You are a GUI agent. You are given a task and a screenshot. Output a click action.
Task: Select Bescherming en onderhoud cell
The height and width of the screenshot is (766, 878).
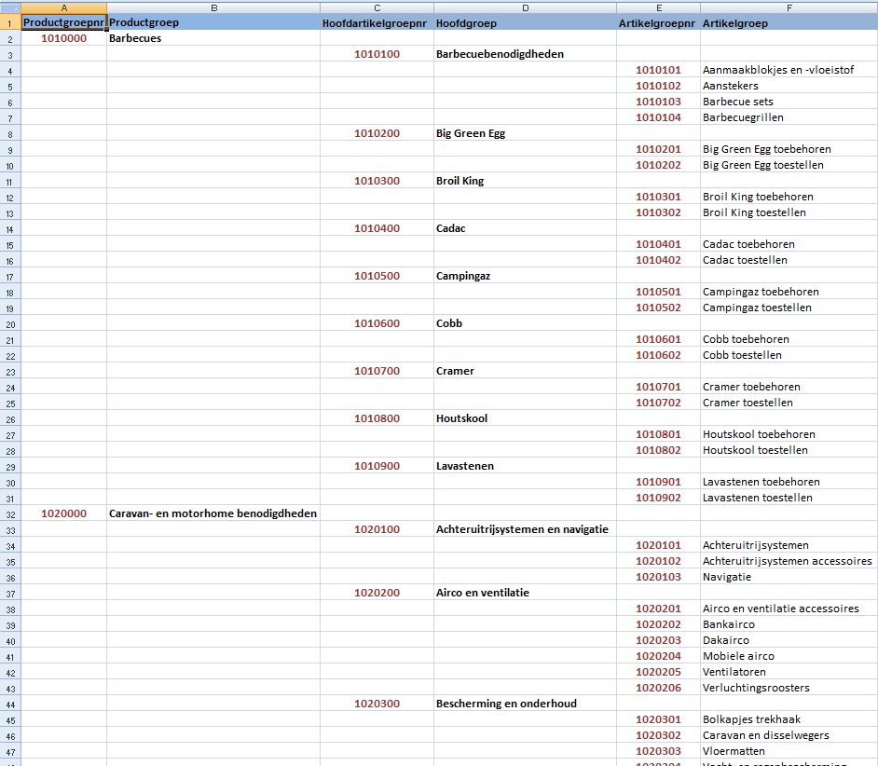[526, 704]
